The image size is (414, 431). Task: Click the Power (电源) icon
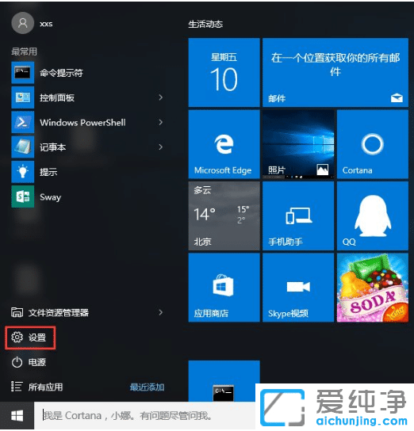tap(17, 362)
